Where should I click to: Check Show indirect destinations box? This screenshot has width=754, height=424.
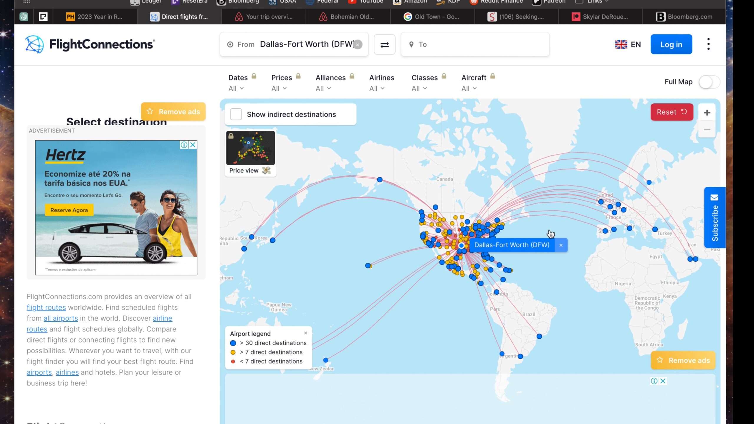(x=236, y=114)
